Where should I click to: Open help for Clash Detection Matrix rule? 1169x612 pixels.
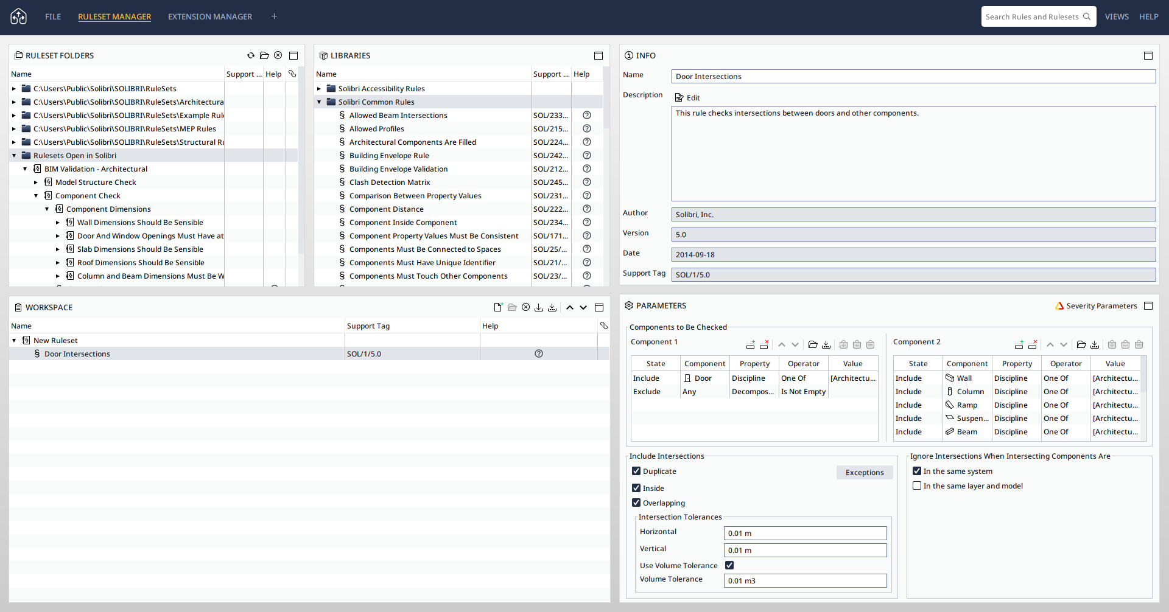[587, 182]
